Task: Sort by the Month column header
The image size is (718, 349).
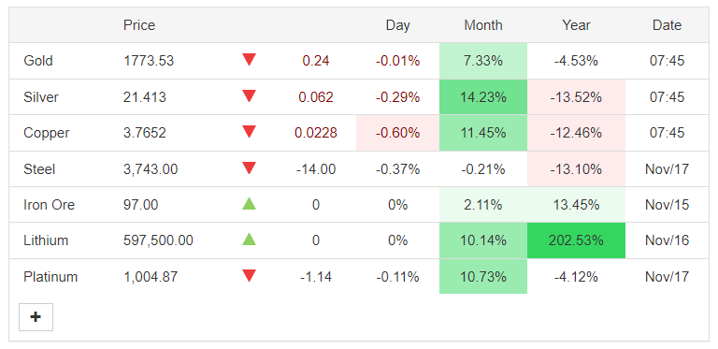Action: 483,25
